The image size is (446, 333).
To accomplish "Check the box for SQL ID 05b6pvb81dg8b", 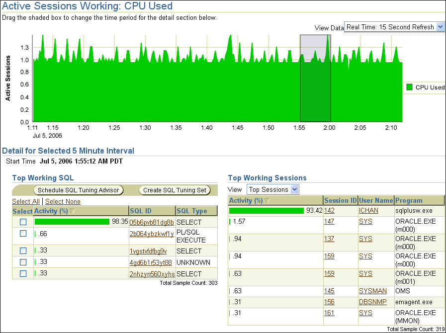I will click(x=23, y=222).
